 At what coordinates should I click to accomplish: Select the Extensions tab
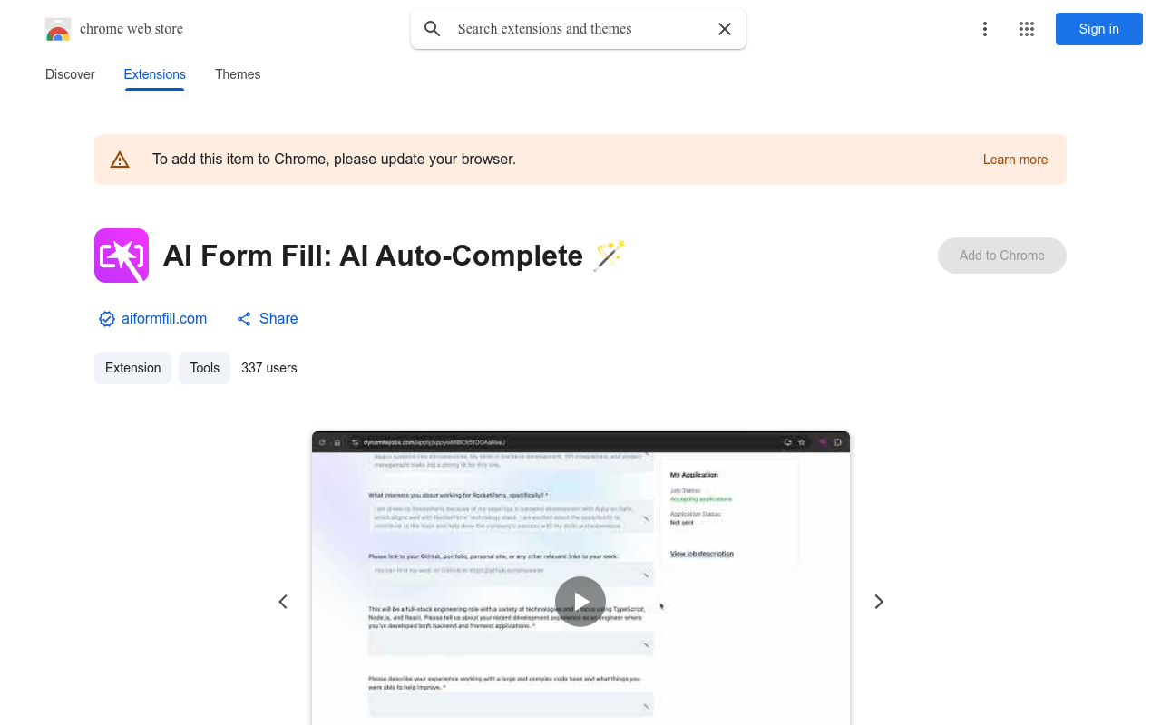point(155,74)
